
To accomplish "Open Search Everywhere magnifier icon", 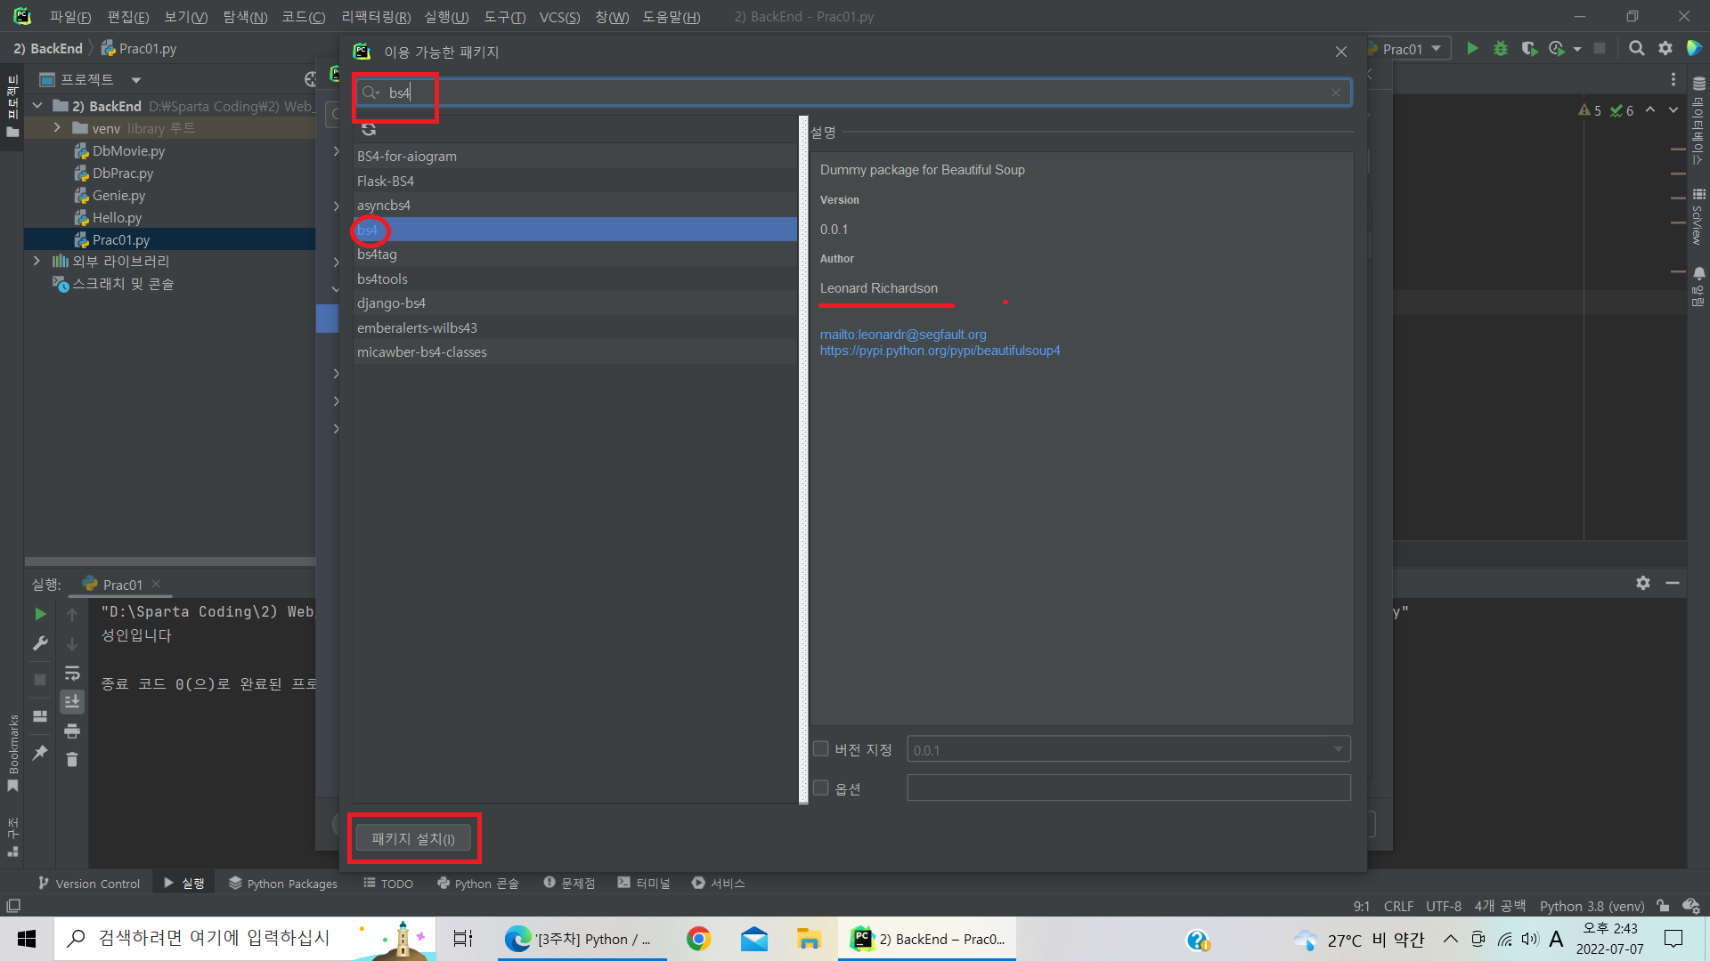I will point(1636,49).
